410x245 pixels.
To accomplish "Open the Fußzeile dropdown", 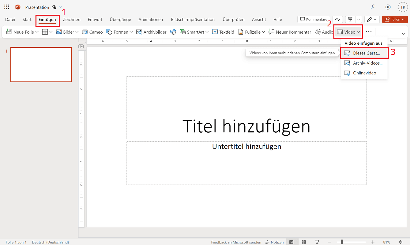I will click(x=251, y=32).
